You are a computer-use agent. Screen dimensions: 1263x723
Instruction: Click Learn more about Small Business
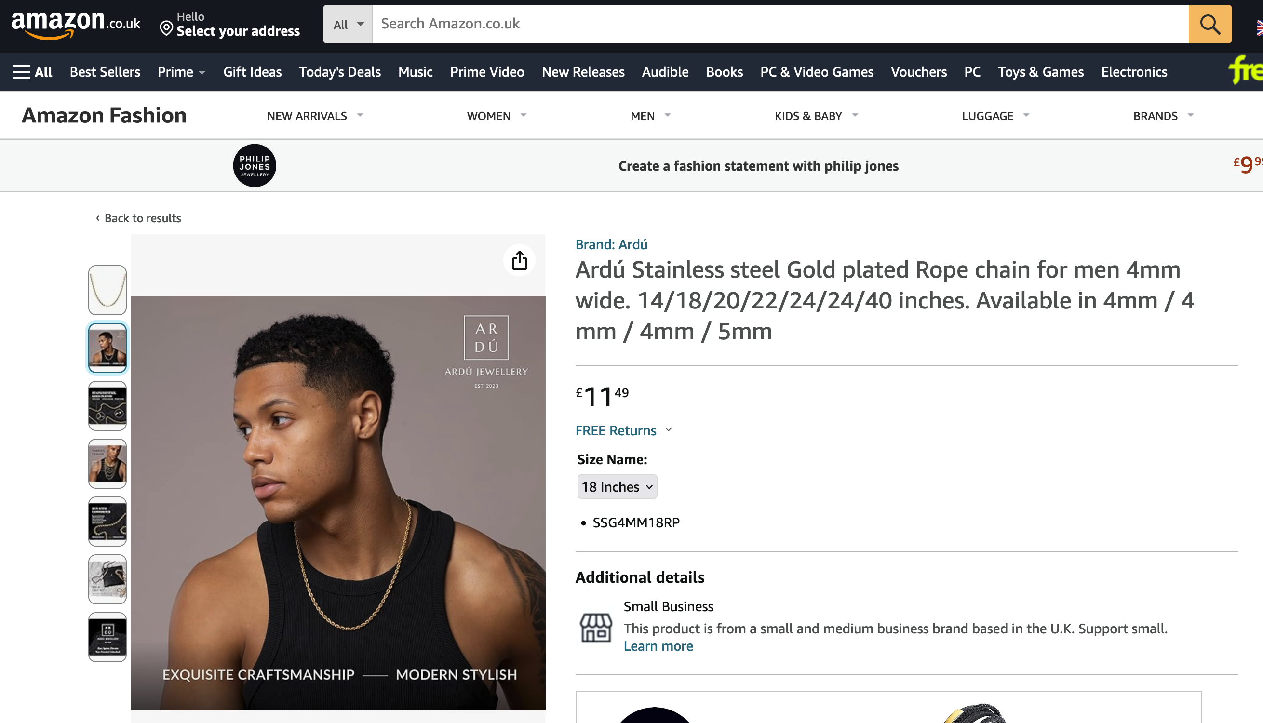tap(658, 646)
